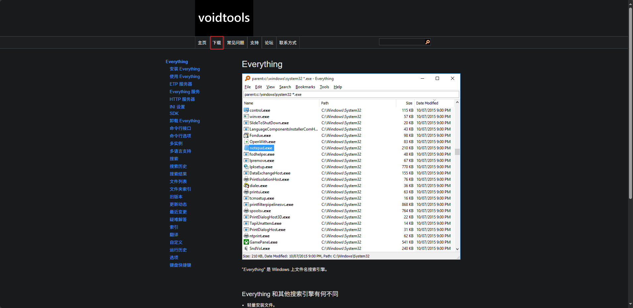Open the 下载 nav tab
This screenshot has height=308, width=633.
[217, 43]
